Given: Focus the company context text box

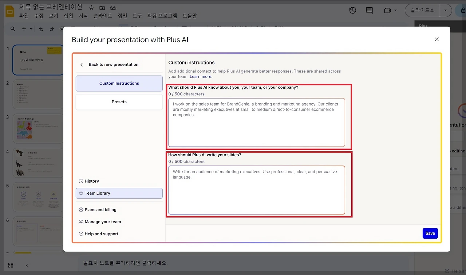Looking at the screenshot, I should click(257, 122).
